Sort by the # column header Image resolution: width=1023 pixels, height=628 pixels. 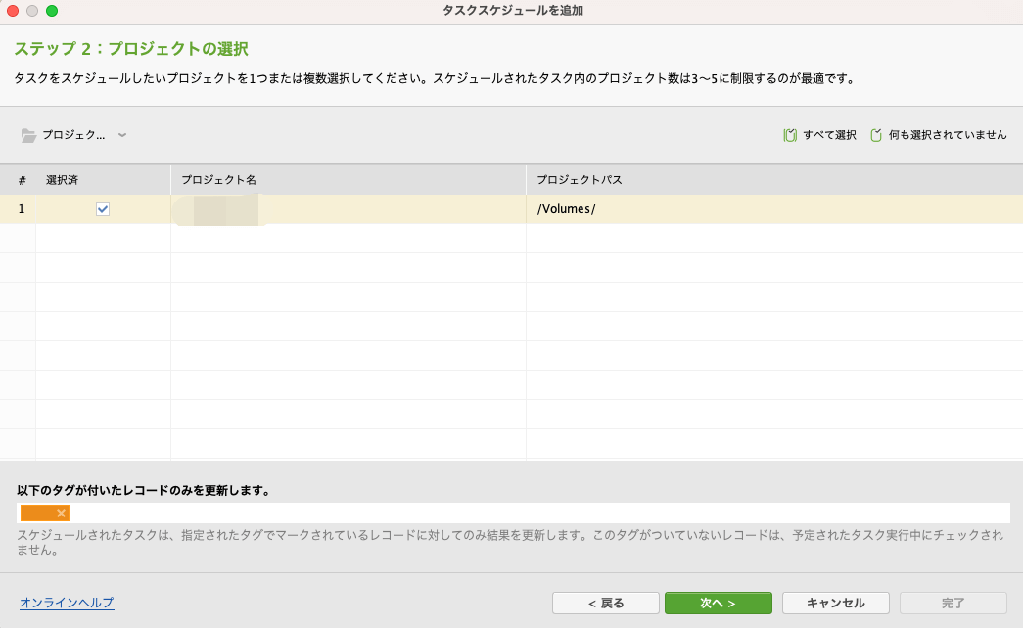[x=23, y=180]
